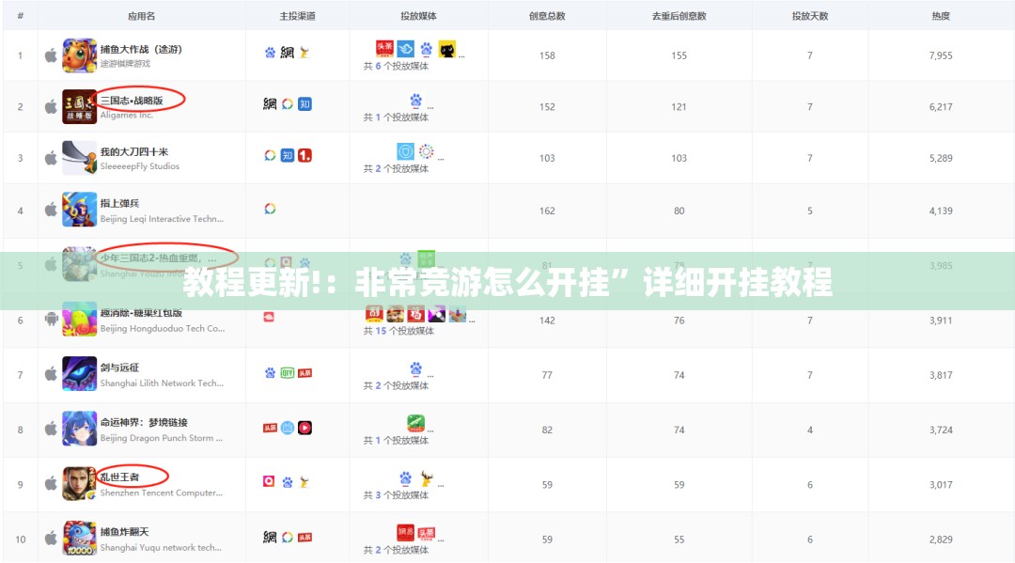Sort by the 应用名 column header

point(141,16)
